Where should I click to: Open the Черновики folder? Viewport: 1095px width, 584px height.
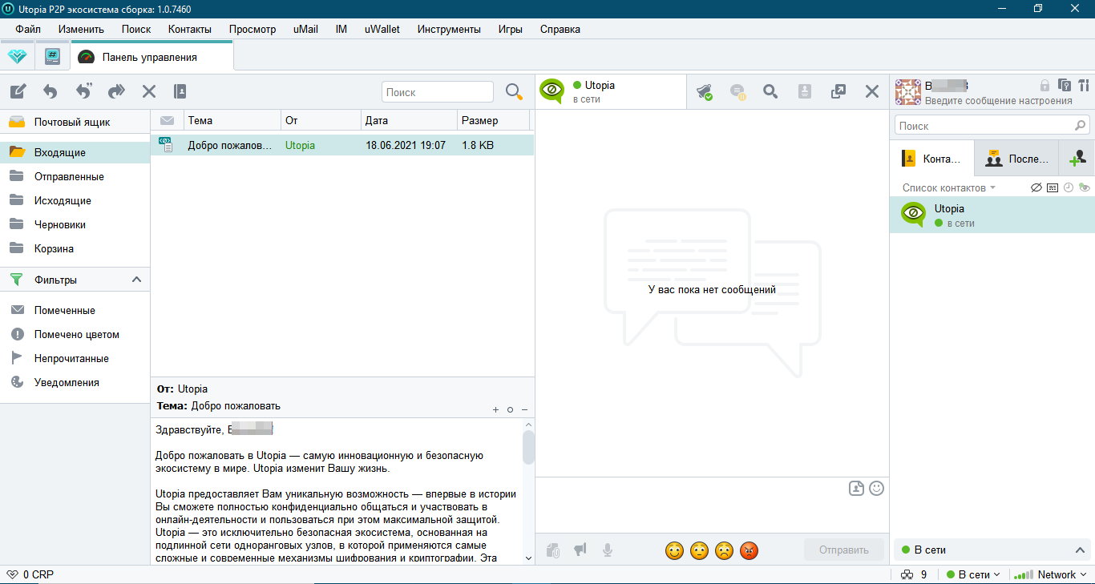(75, 224)
